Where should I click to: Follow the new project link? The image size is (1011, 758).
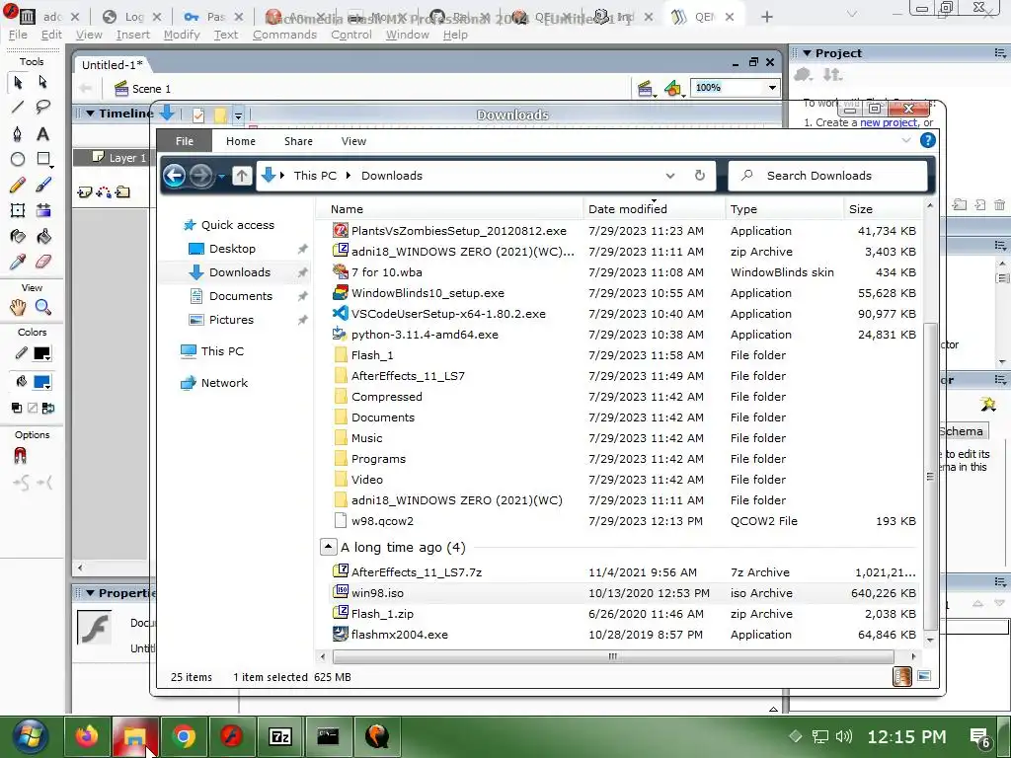click(x=888, y=122)
